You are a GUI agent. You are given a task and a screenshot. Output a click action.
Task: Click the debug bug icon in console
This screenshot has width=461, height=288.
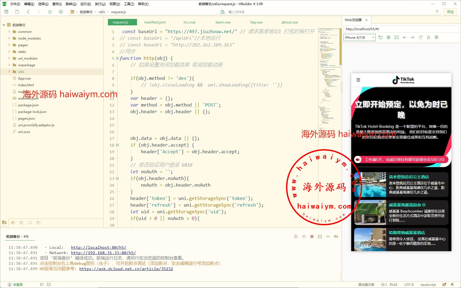click(296, 236)
